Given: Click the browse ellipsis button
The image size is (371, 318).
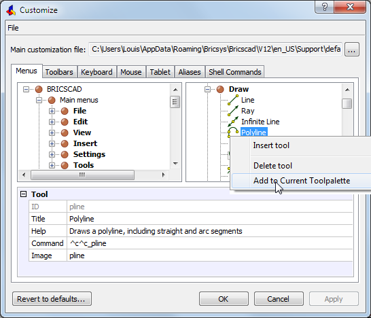Looking at the screenshot, I should pyautogui.click(x=351, y=50).
